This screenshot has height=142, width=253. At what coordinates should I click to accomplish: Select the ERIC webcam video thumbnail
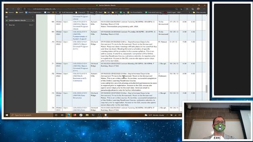click(217, 121)
